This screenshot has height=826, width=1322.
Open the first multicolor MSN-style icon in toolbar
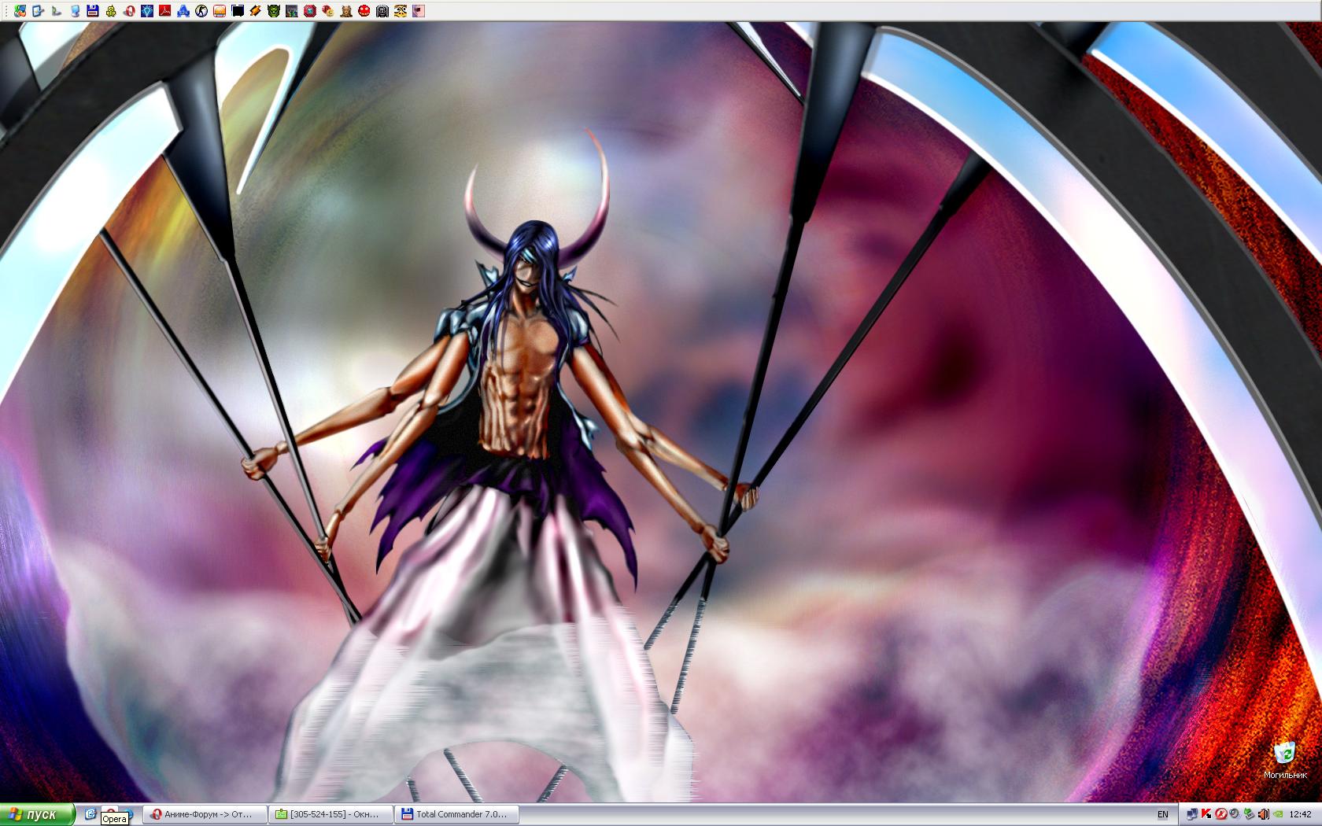point(20,11)
